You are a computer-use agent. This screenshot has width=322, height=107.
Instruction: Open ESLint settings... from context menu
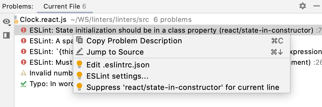pos(117,76)
